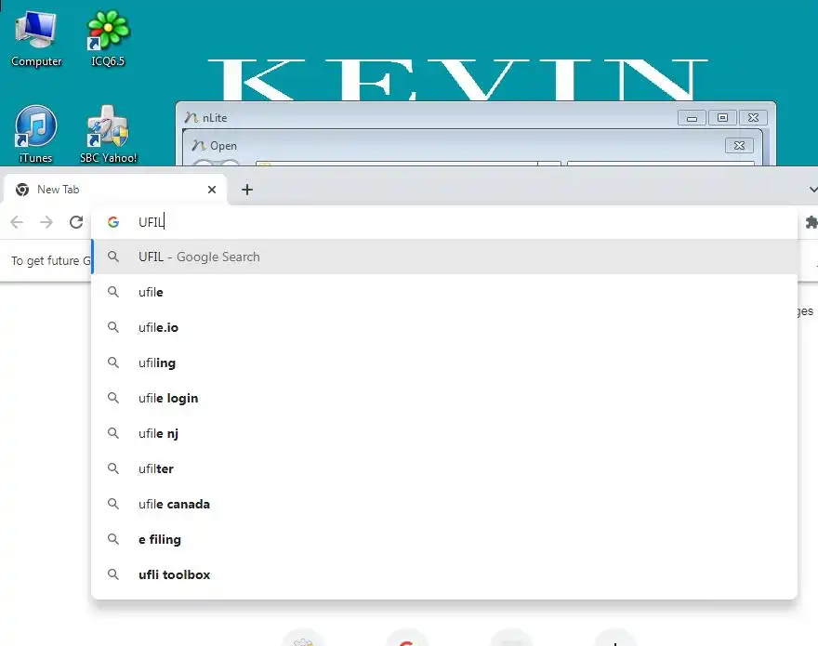Close the nLite window
The height and width of the screenshot is (646, 818).
click(753, 118)
